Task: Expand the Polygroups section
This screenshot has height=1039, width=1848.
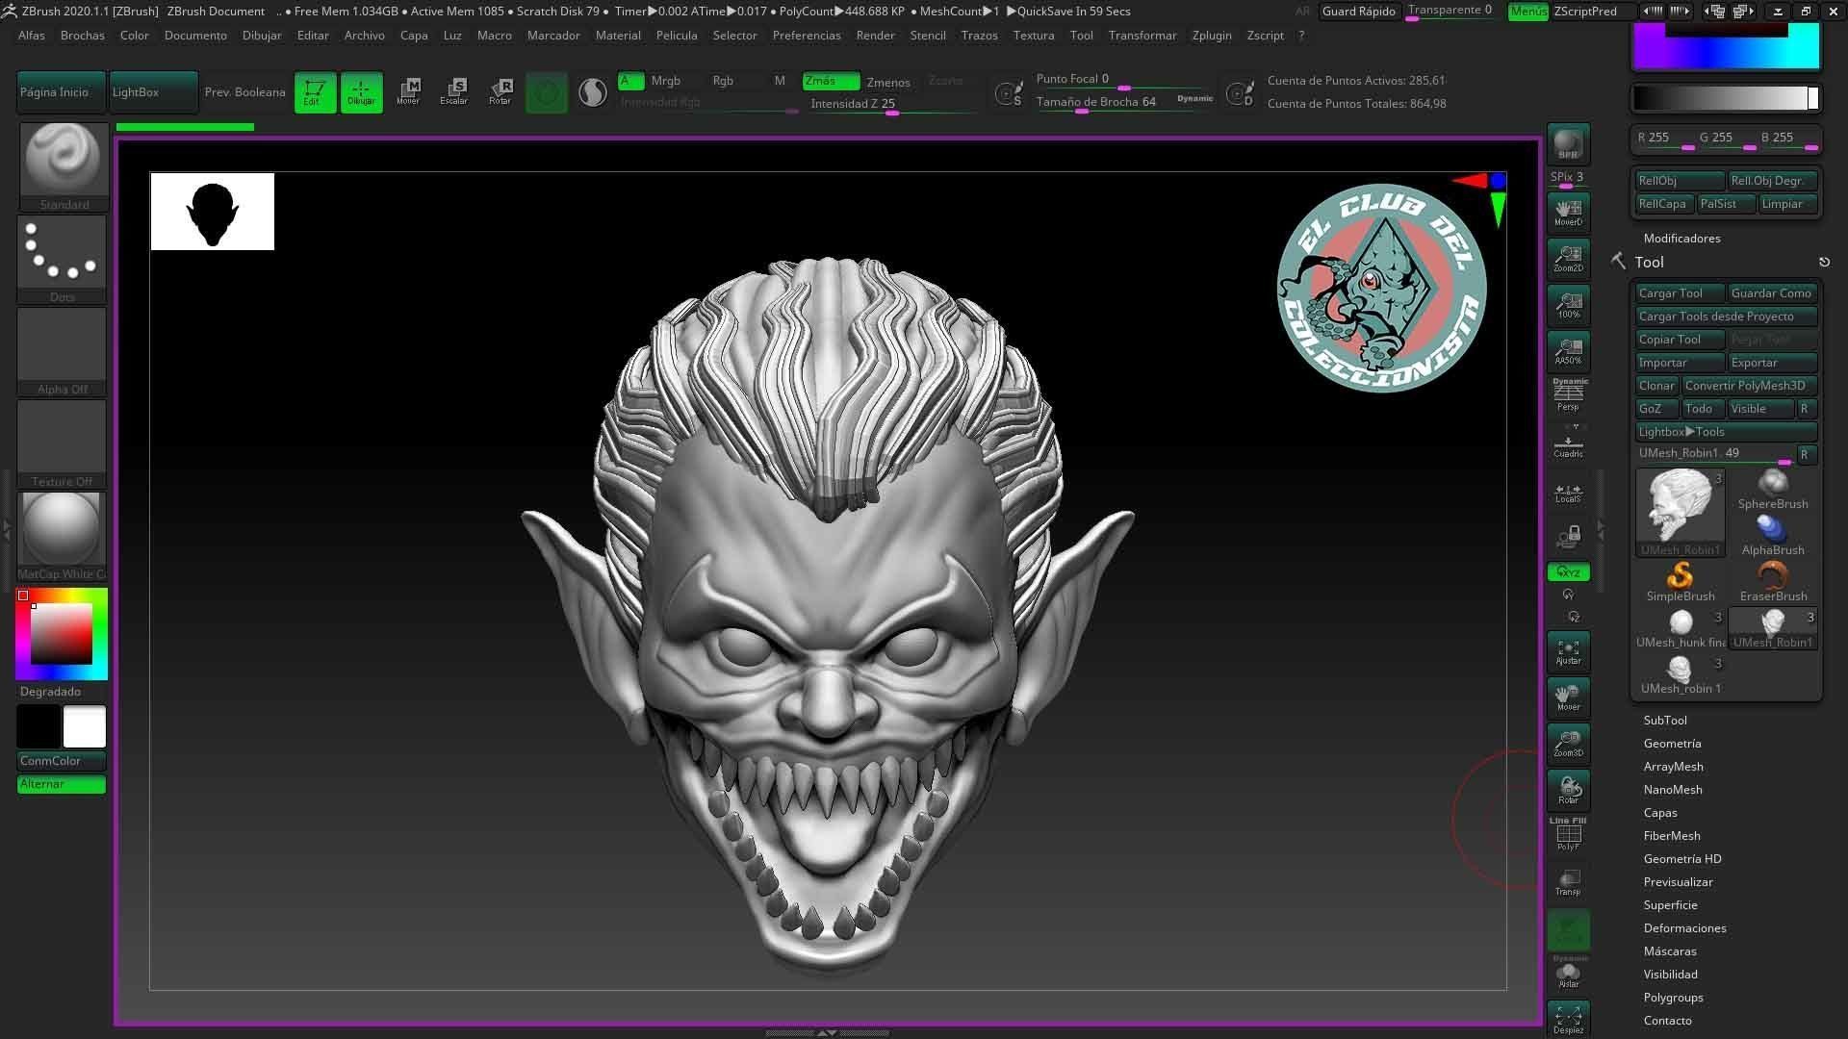Action: coord(1673,998)
